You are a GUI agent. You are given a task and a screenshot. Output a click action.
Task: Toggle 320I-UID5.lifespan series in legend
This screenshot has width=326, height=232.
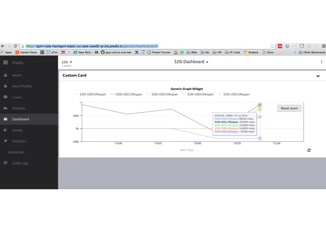click(x=91, y=94)
